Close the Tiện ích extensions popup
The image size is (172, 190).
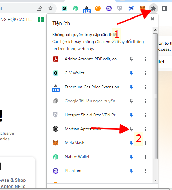(153, 19)
